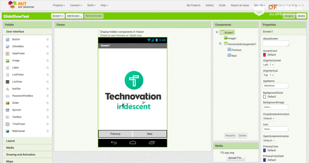This screenshot has width=309, height=163.
Task: Select Image1 icon in Components tree
Action: tap(226, 38)
